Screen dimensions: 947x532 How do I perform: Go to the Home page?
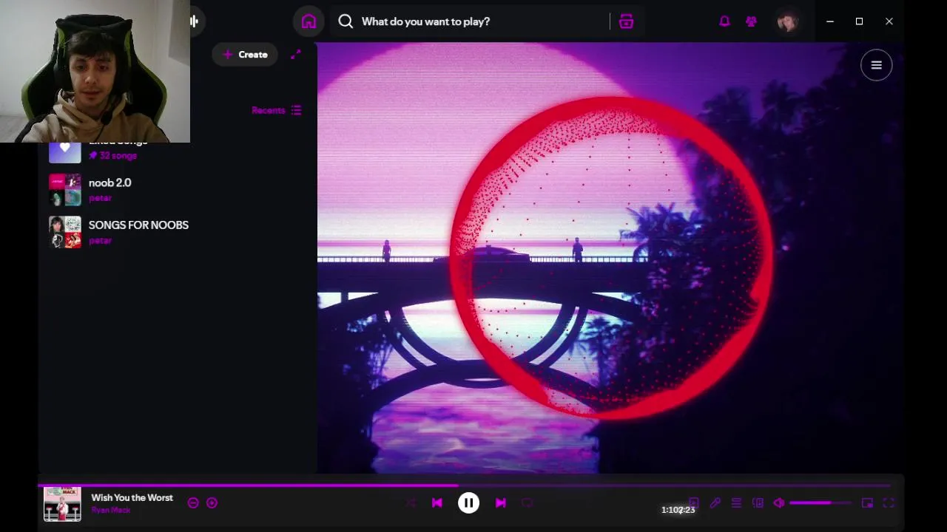(x=309, y=21)
